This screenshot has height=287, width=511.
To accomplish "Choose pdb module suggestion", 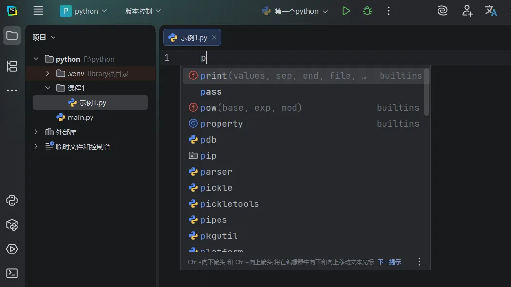I will [x=304, y=140].
